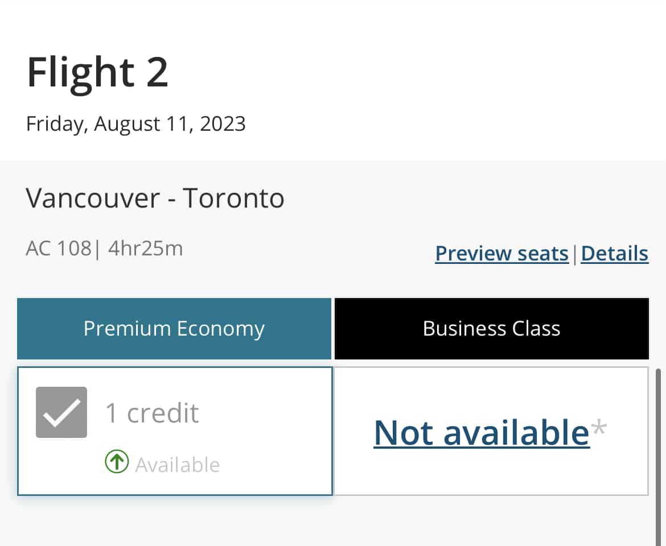This screenshot has width=666, height=546.
Task: Click the green upgrade arrow icon
Action: 117,461
